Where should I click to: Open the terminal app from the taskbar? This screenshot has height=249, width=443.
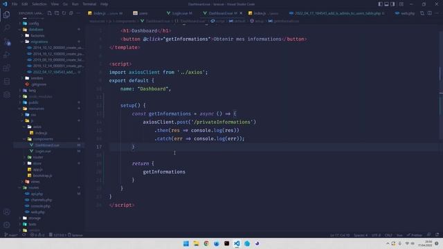pos(226,243)
